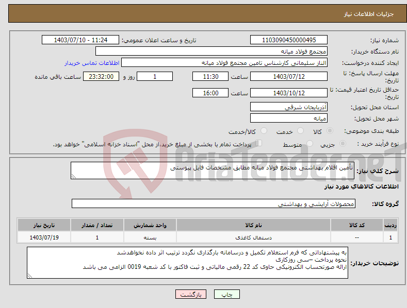Click the ساعت باقی مانده label
The width and height of the screenshot is (407, 308).
pos(58,77)
